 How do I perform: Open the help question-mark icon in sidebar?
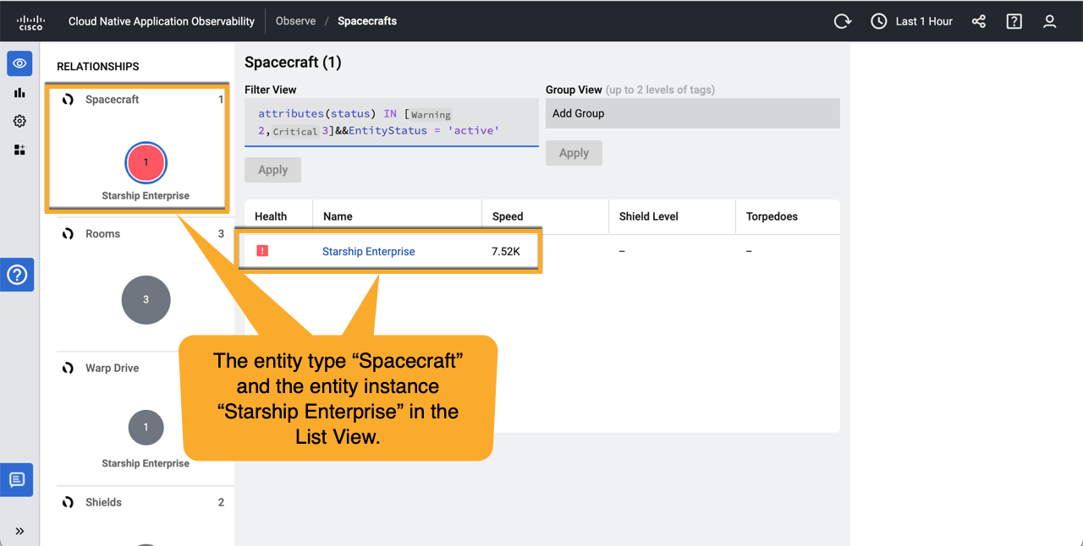(x=17, y=275)
